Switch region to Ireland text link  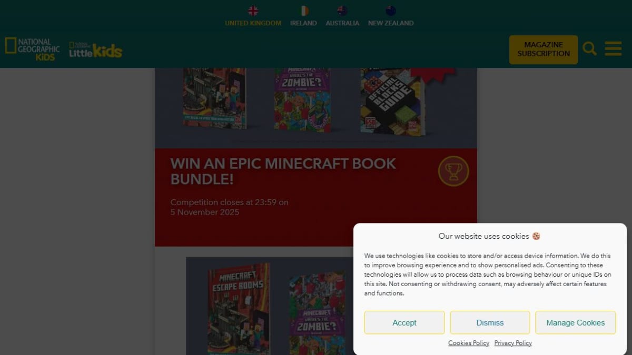tap(303, 23)
